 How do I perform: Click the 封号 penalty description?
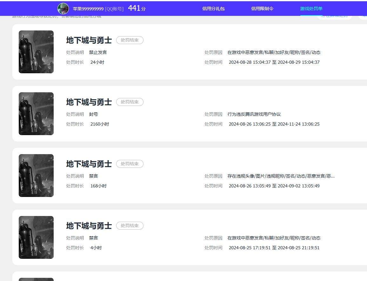click(x=93, y=114)
